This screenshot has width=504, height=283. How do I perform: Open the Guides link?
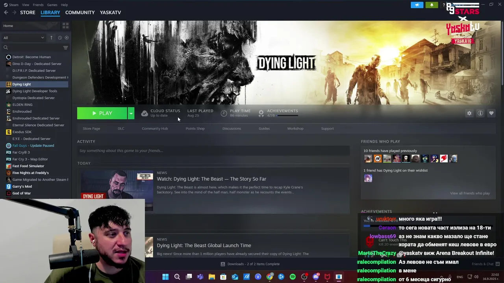click(264, 129)
